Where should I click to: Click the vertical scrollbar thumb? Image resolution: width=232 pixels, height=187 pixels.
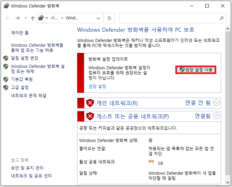pyautogui.click(x=228, y=103)
